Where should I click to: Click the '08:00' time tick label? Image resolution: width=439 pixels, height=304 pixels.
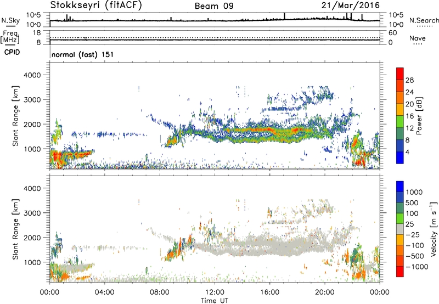click(160, 292)
